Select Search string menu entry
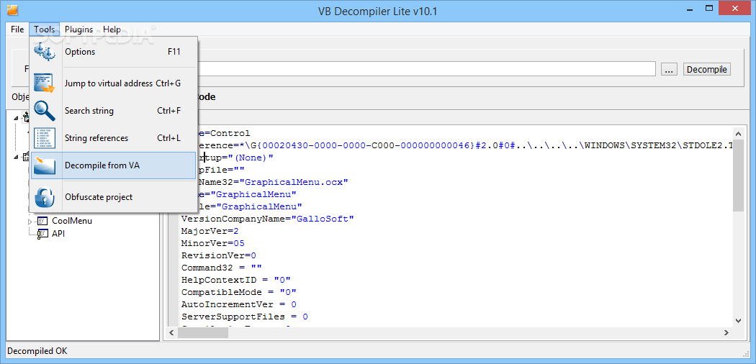Viewport: 756px width, 364px height. point(114,111)
